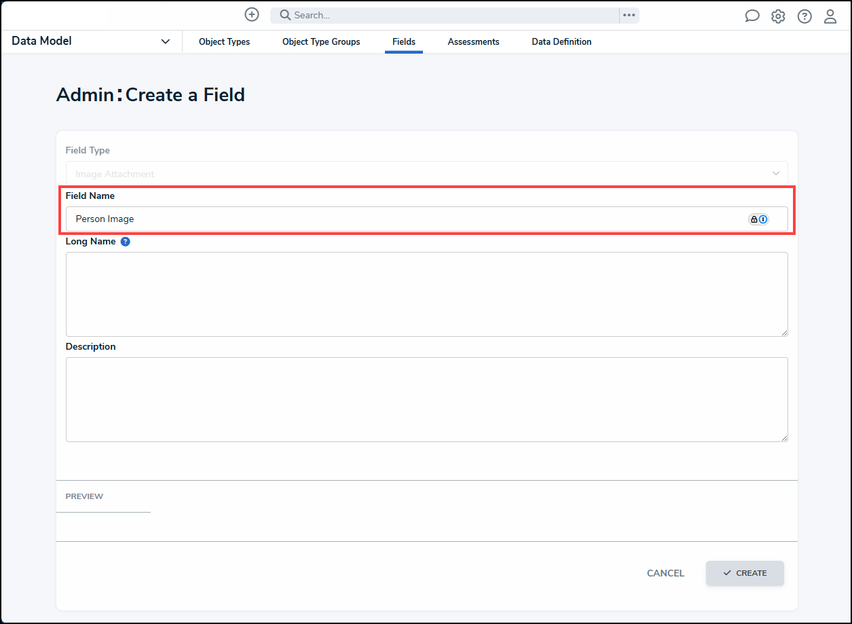Open the user profile icon

coord(830,16)
